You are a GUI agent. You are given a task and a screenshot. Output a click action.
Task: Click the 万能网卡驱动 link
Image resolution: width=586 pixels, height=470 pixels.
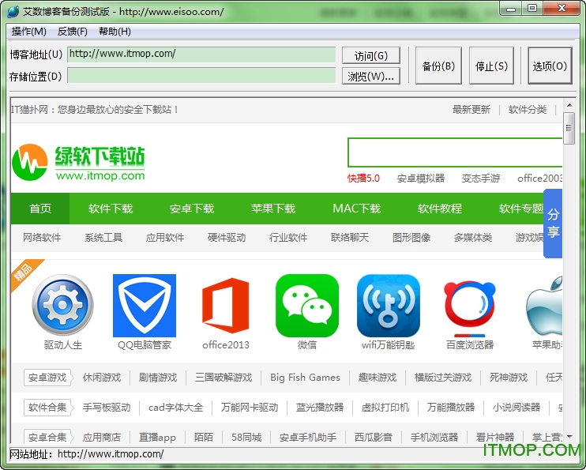(250, 407)
